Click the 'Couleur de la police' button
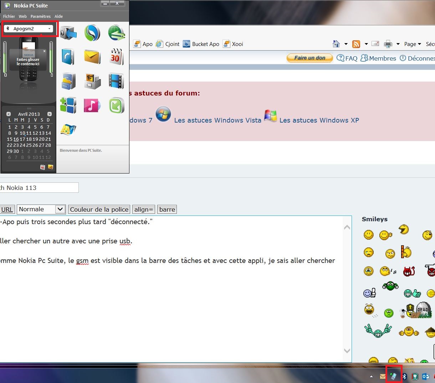This screenshot has height=383, width=435. click(99, 209)
